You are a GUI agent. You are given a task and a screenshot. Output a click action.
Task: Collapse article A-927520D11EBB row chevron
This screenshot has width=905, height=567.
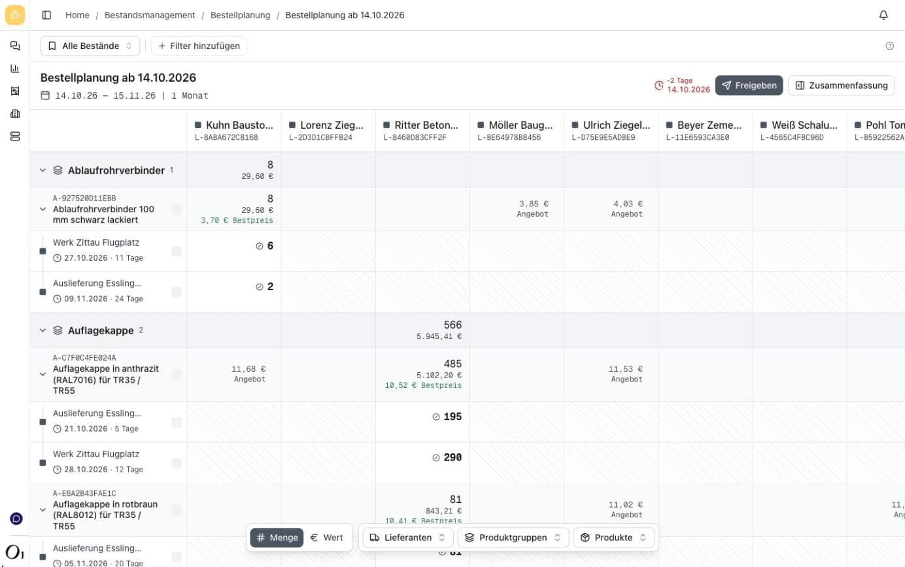pyautogui.click(x=43, y=210)
